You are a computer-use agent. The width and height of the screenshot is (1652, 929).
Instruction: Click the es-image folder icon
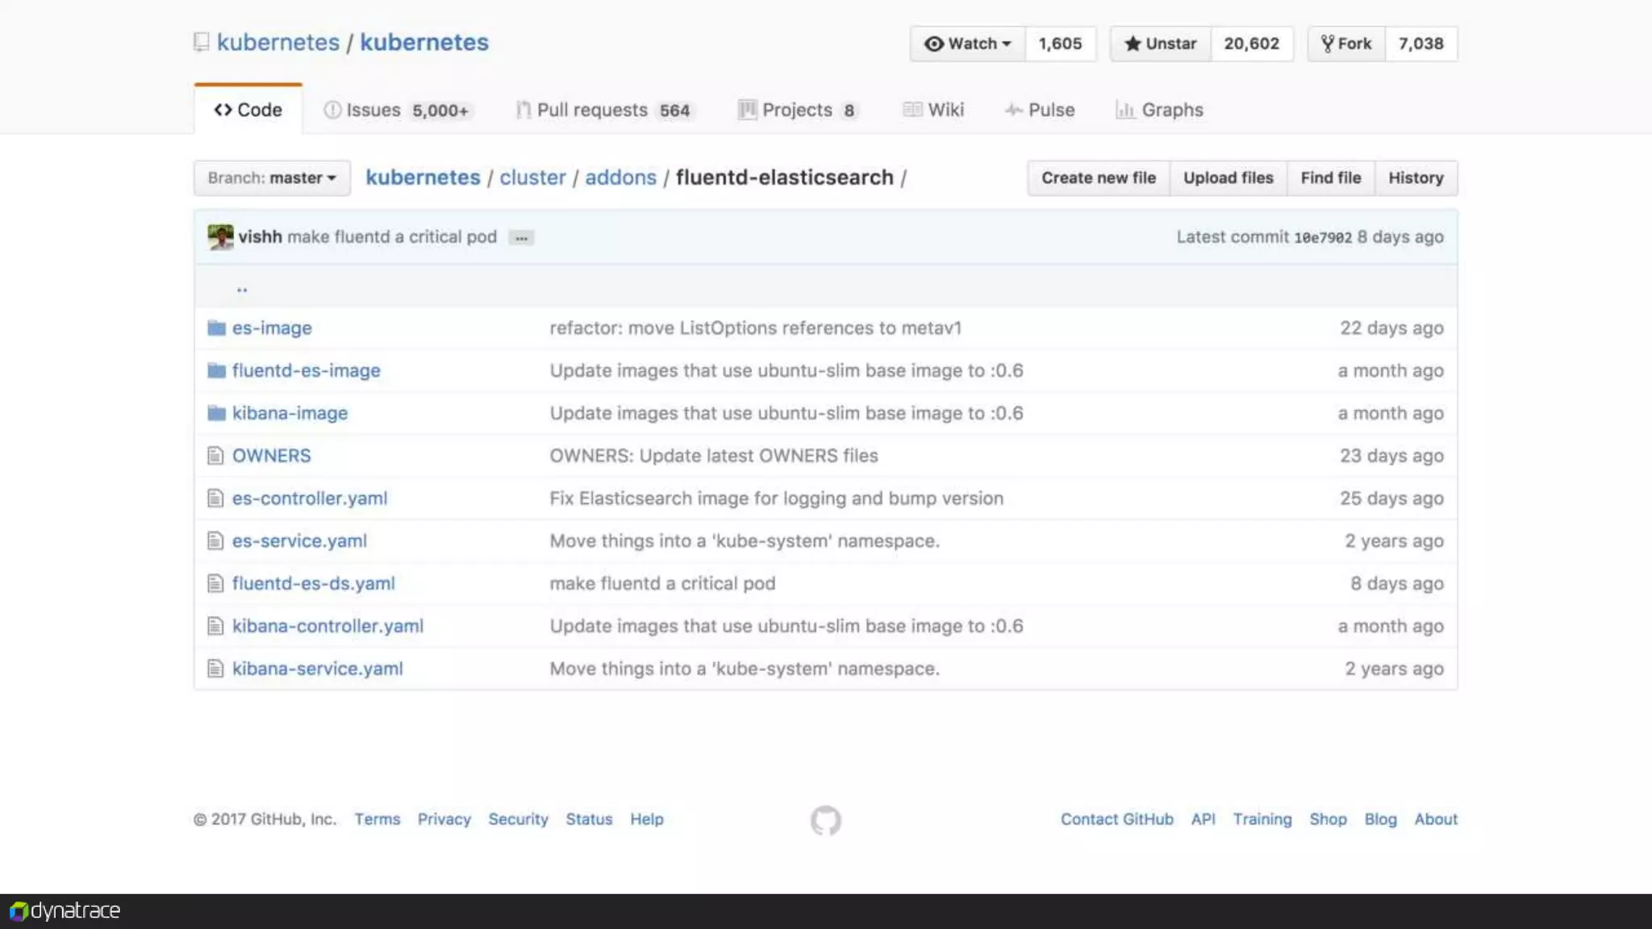[x=215, y=328]
